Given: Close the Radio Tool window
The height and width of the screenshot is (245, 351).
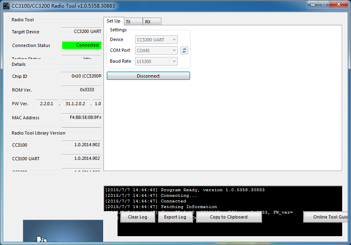Looking at the screenshot, I should coord(339,4).
